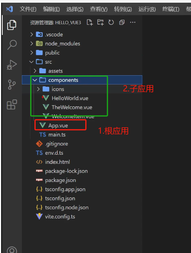This screenshot has height=253, width=191.
Task: Open the Search view icon
Action: 12,45
